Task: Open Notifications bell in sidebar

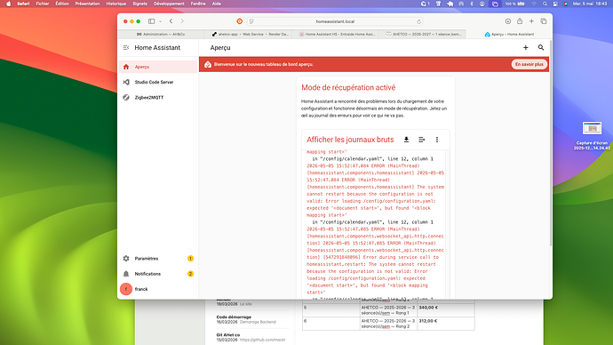Action: pos(126,274)
